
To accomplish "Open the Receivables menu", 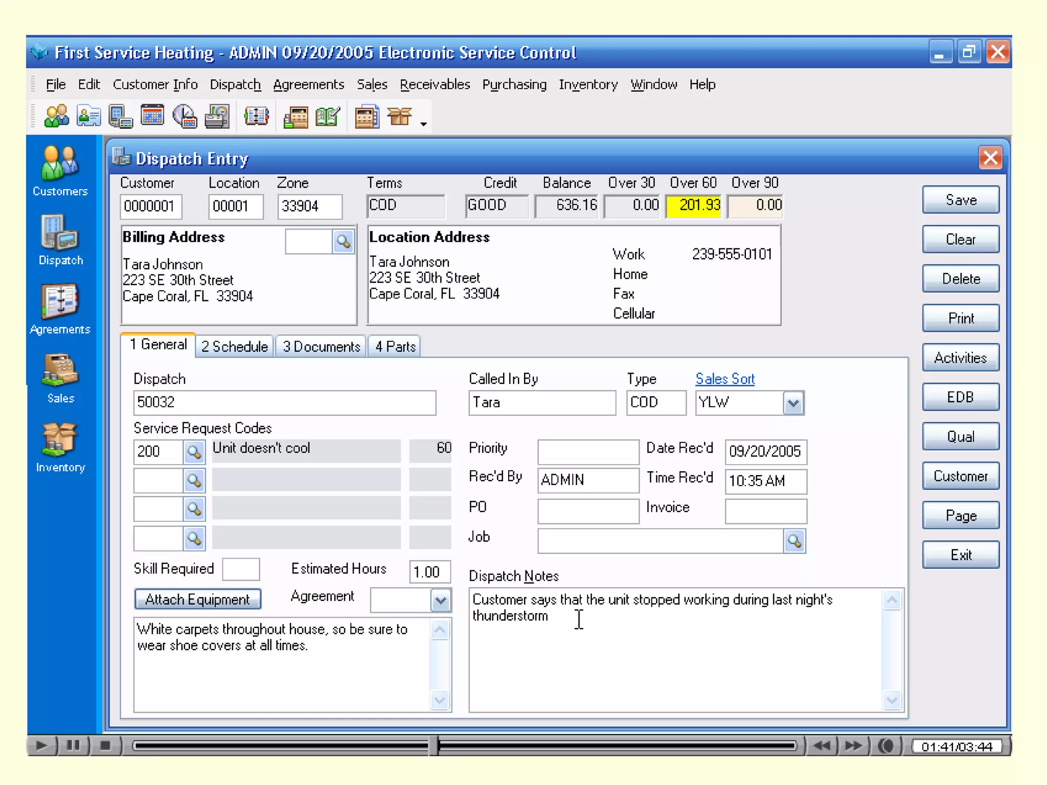I will [435, 84].
